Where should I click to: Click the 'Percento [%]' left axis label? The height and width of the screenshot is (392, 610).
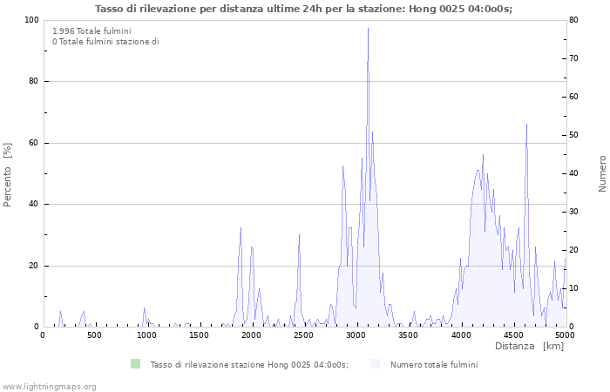(x=8, y=174)
